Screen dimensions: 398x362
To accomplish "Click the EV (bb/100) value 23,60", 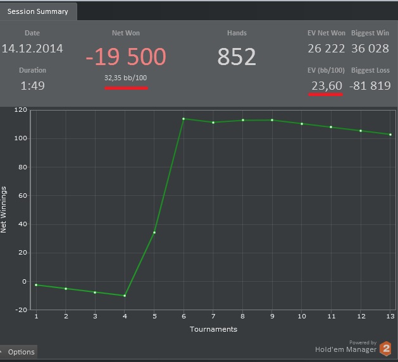I will (x=326, y=86).
